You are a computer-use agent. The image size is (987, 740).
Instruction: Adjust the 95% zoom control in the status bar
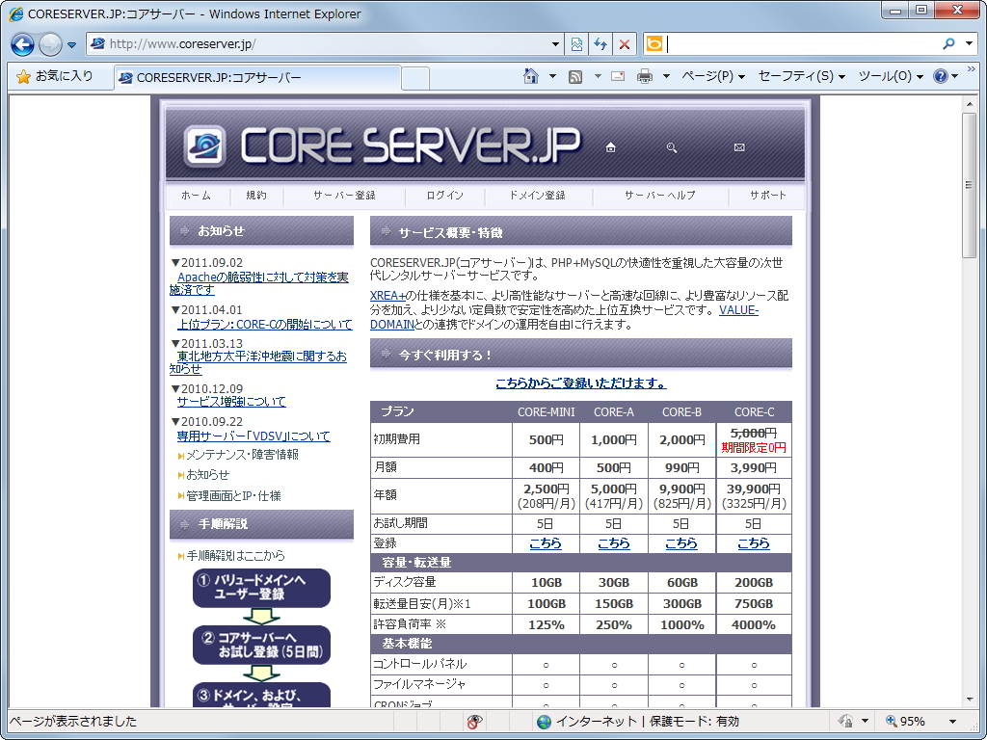click(x=914, y=720)
